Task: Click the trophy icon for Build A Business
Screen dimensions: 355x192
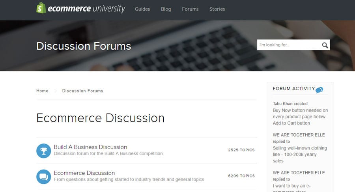Action: (x=43, y=150)
